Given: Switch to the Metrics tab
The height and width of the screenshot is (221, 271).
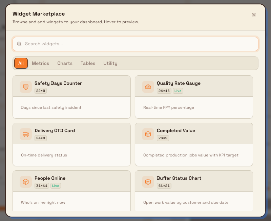Looking at the screenshot, I should click(40, 63).
